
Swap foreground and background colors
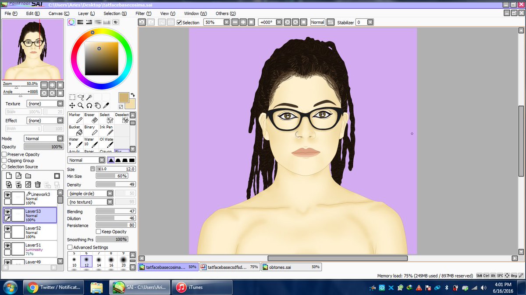click(132, 94)
